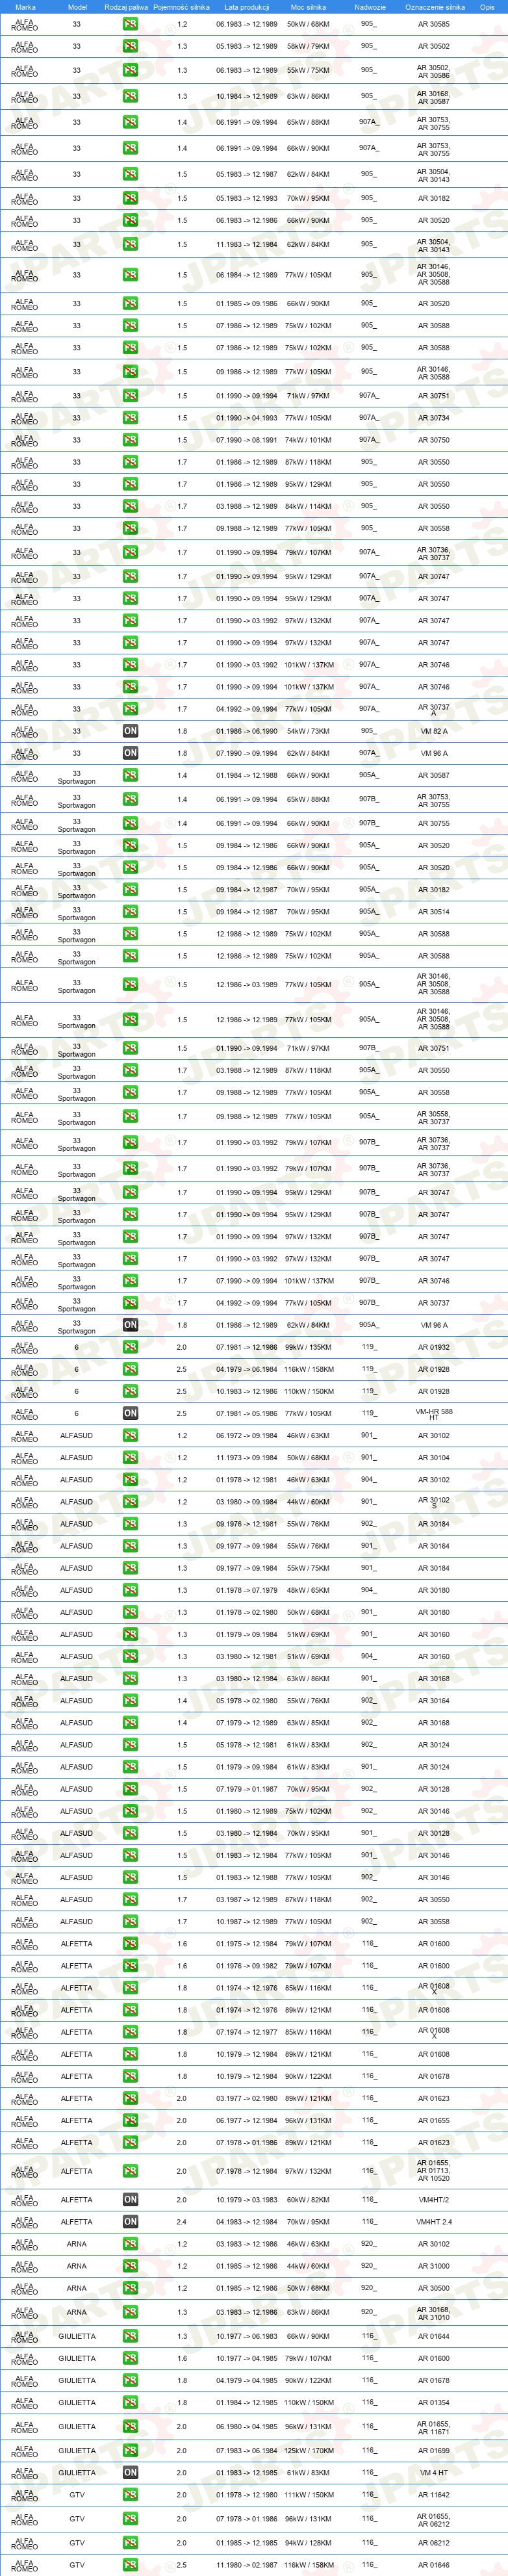Select engine code AR 01699

coord(434,2450)
